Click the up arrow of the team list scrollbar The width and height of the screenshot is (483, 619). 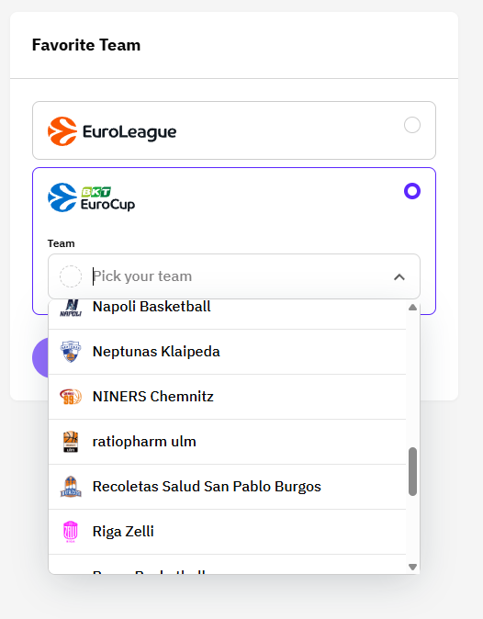coord(413,307)
